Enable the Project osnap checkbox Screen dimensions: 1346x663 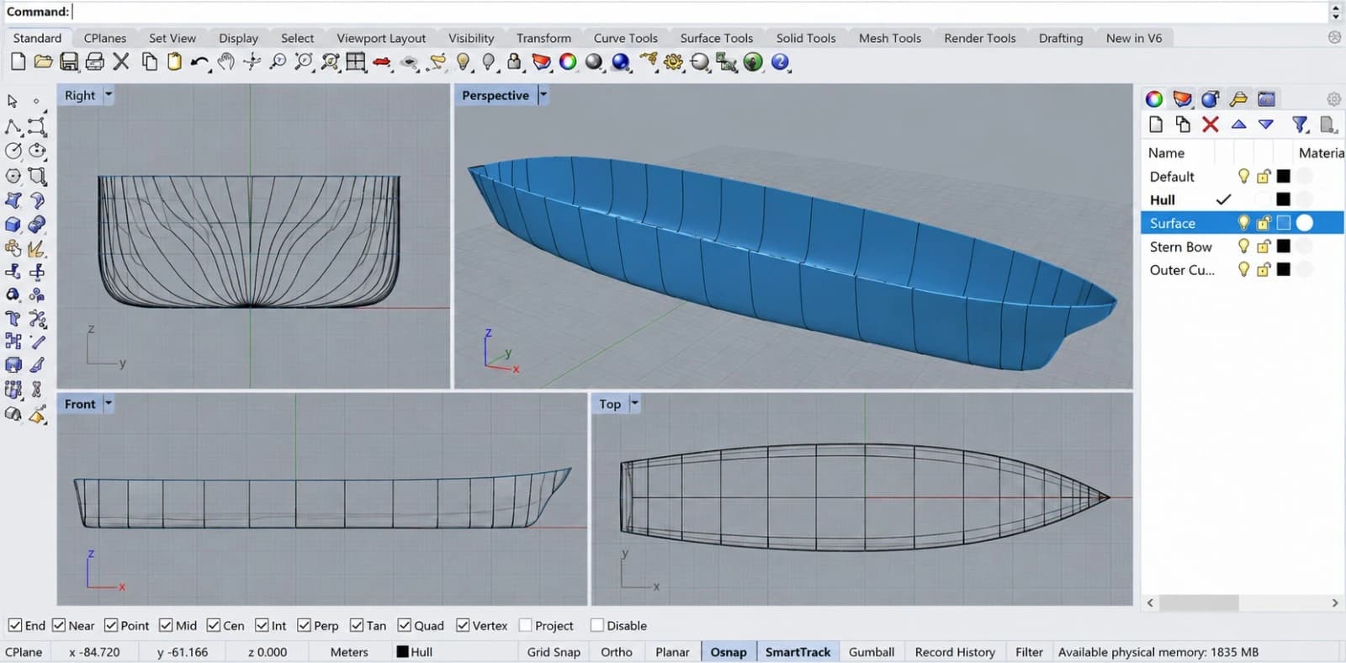tap(526, 625)
